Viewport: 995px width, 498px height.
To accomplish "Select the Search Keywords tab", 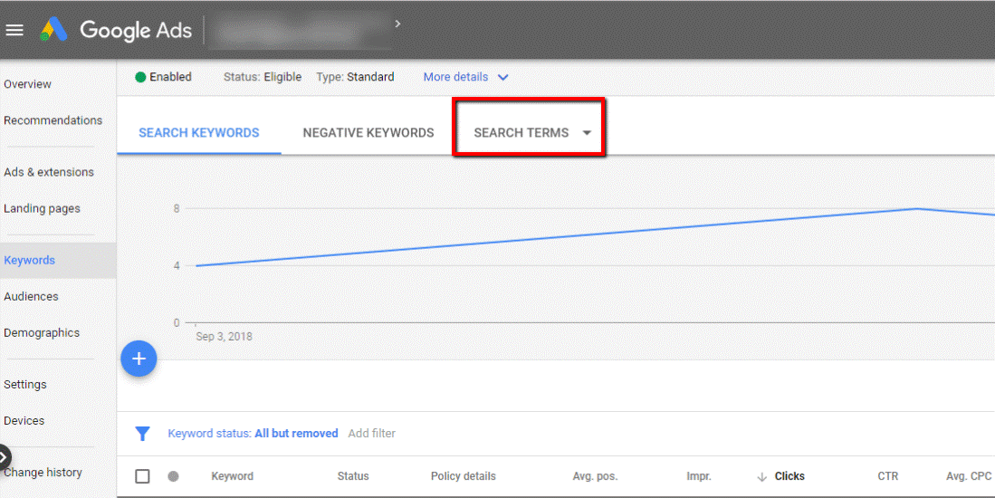I will point(199,132).
